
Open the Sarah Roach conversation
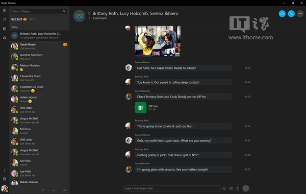coord(39,46)
